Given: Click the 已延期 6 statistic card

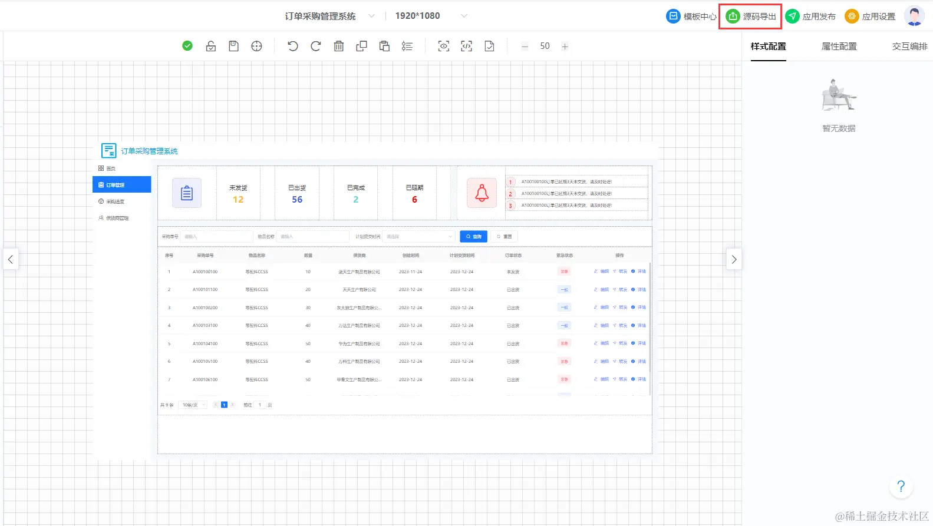Looking at the screenshot, I should pos(414,193).
